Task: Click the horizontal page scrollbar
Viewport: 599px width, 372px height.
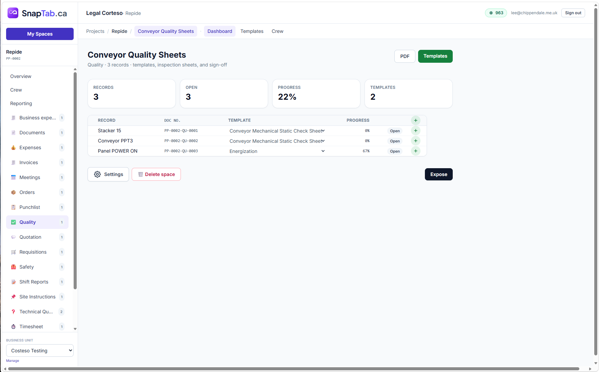Action: click(x=294, y=369)
